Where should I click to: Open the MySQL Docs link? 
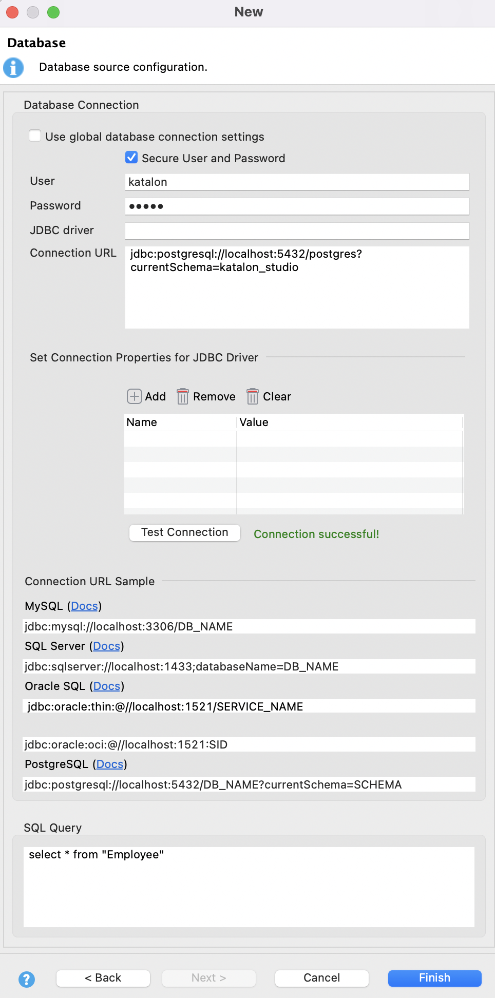point(84,606)
